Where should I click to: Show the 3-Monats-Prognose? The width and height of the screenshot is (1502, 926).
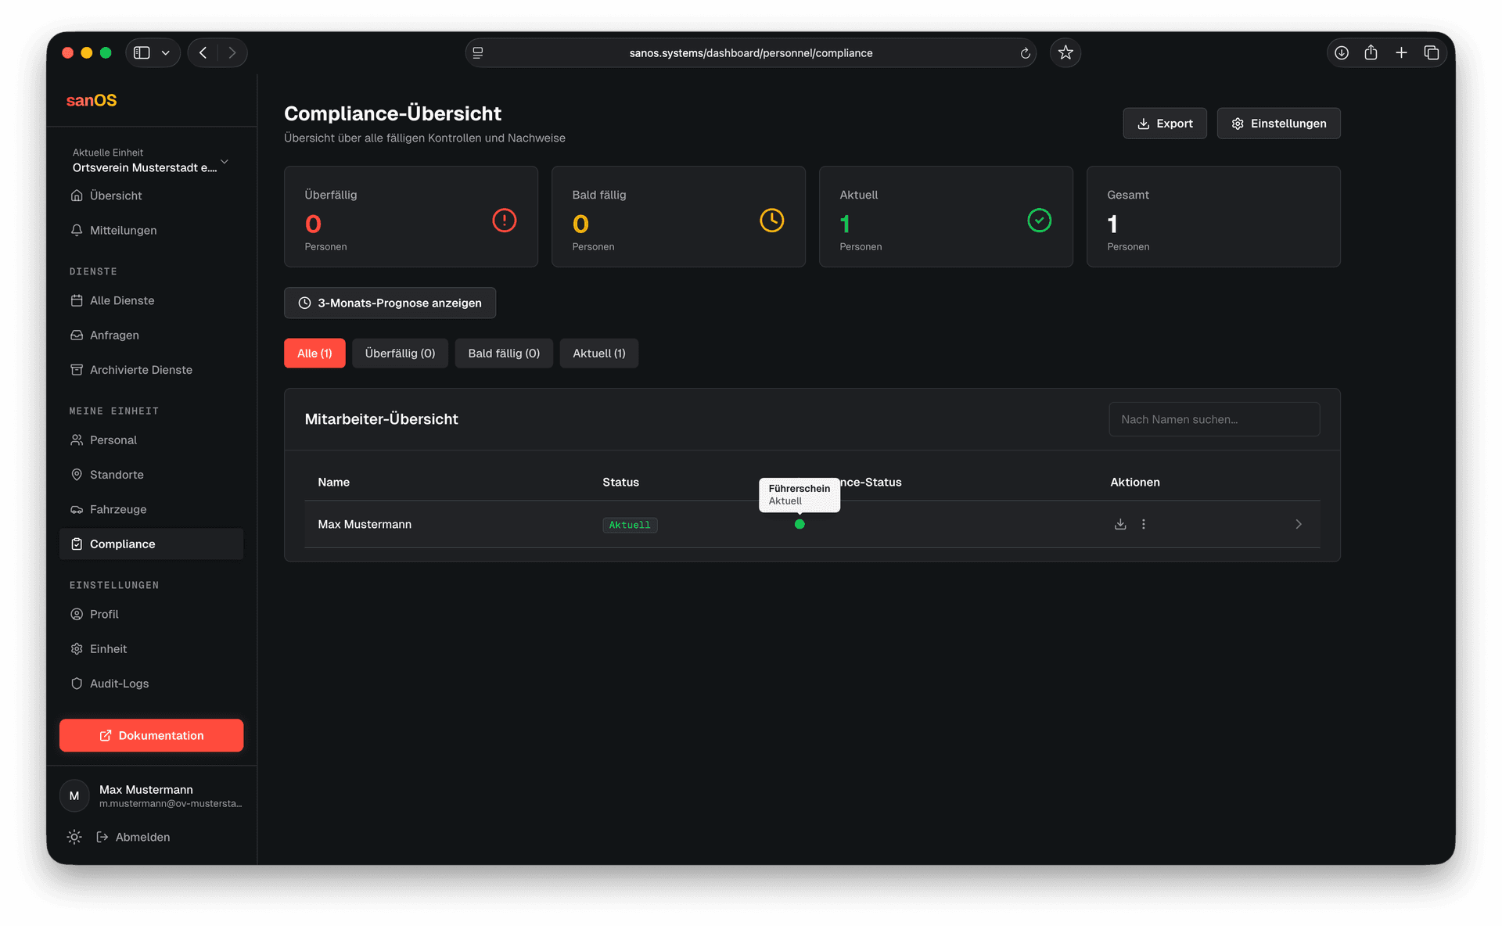tap(390, 303)
